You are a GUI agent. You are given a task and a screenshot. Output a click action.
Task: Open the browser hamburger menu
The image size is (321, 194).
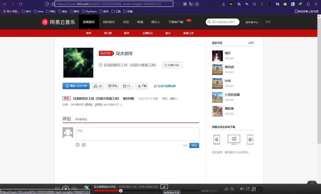coord(316,4)
